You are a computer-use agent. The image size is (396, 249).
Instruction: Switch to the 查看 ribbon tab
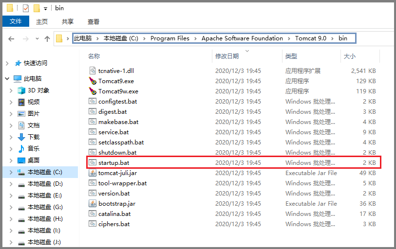(94, 21)
